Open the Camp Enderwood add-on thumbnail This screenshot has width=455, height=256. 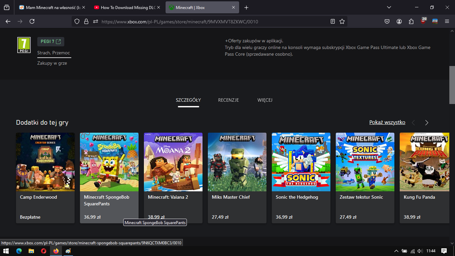(x=45, y=162)
